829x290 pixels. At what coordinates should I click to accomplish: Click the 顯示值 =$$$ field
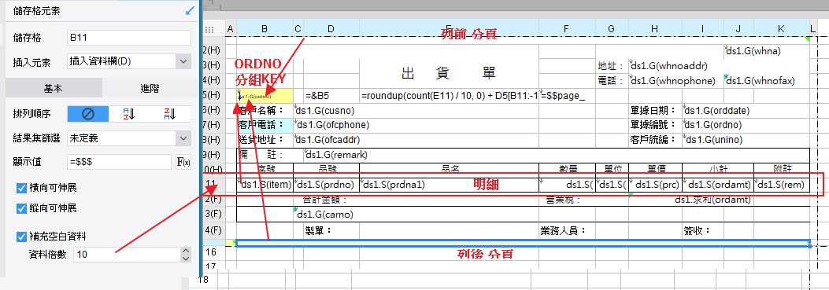(x=120, y=162)
